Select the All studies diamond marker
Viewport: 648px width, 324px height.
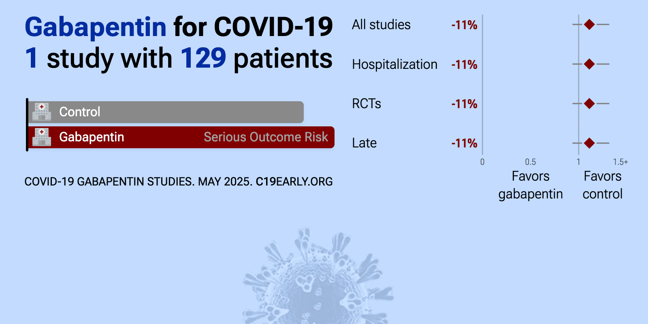(589, 25)
